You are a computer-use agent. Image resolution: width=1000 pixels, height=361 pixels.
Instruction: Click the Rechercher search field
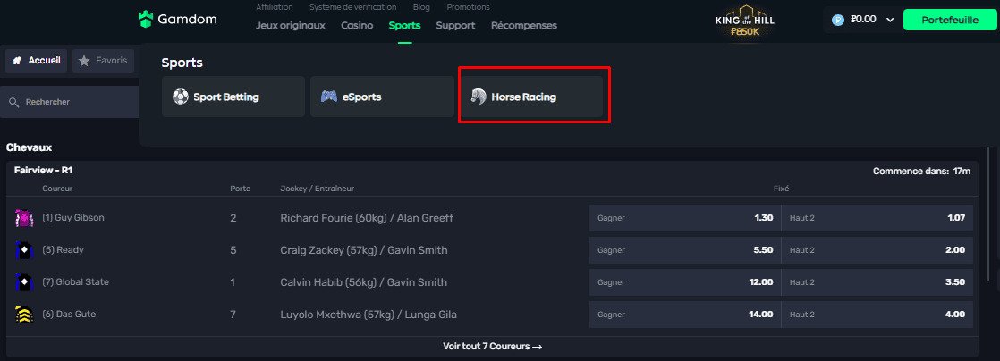coord(72,103)
